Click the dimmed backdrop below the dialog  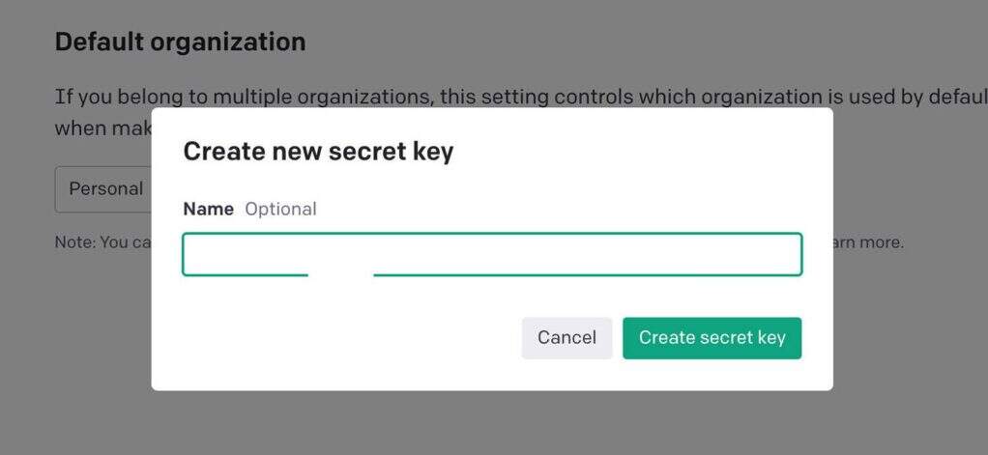(x=493, y=423)
